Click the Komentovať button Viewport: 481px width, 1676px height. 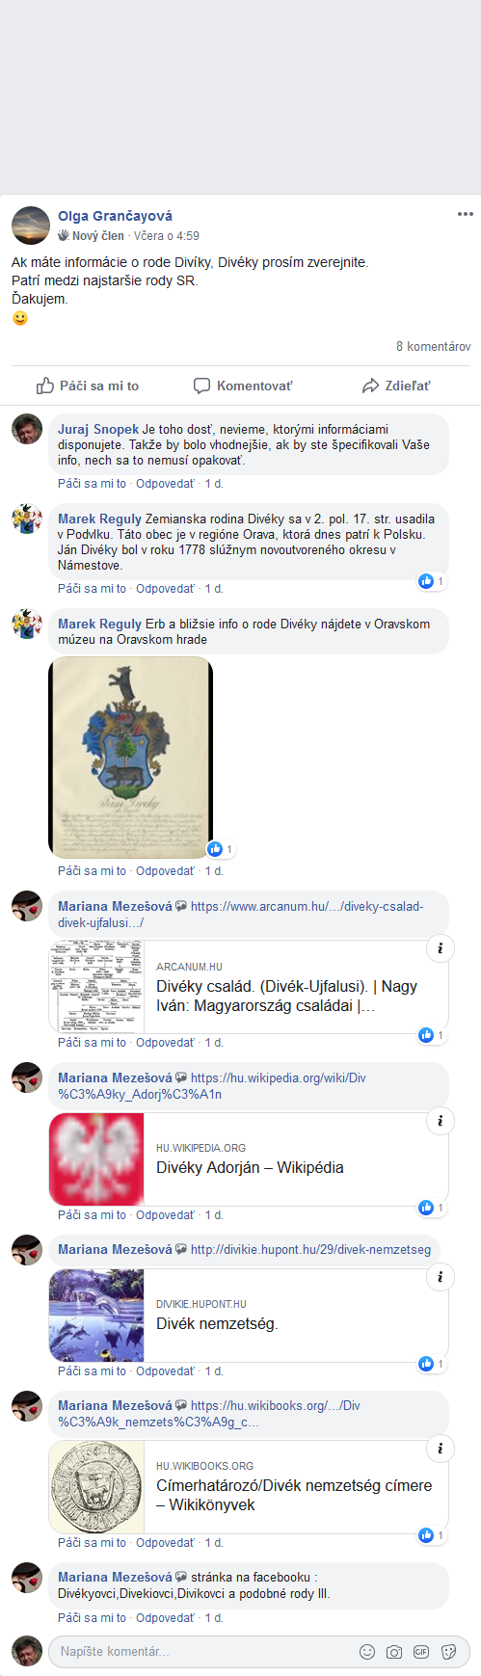(243, 386)
